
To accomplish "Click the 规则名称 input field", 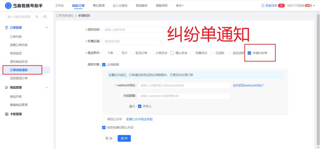I will click(133, 30).
